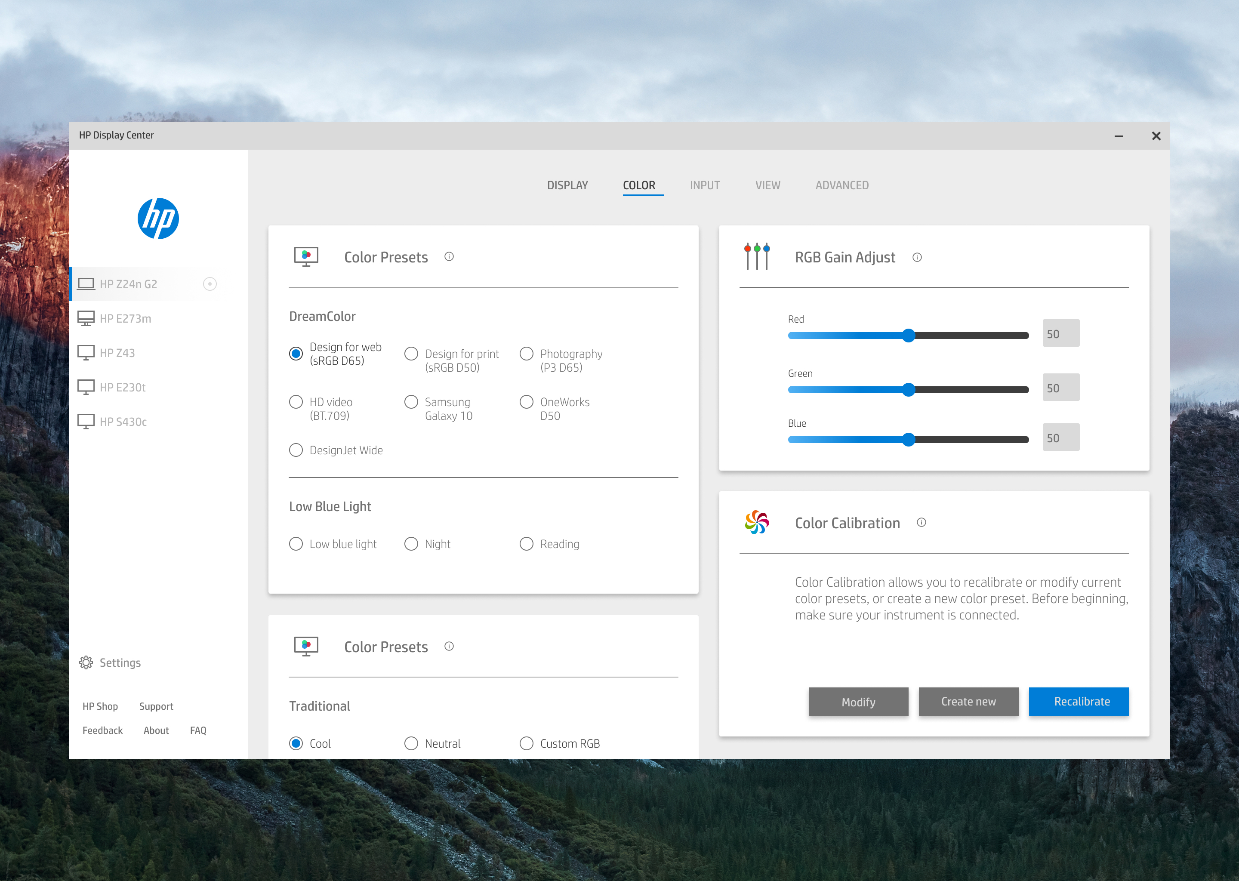This screenshot has height=881, width=1239.
Task: Choose the Neutral traditional preset
Action: click(411, 743)
